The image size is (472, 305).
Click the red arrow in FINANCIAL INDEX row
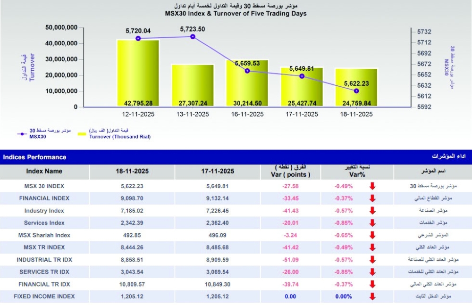[x=372, y=198]
